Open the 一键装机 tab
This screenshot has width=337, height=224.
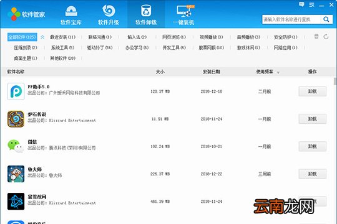tap(183, 15)
